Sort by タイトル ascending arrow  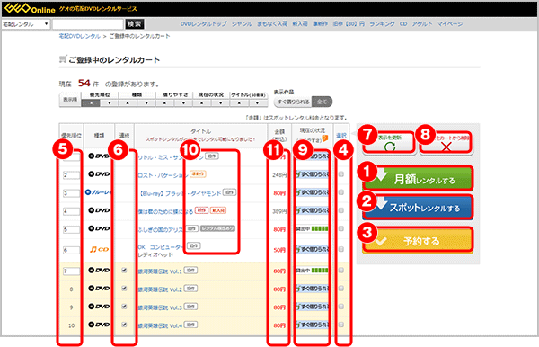click(x=239, y=102)
